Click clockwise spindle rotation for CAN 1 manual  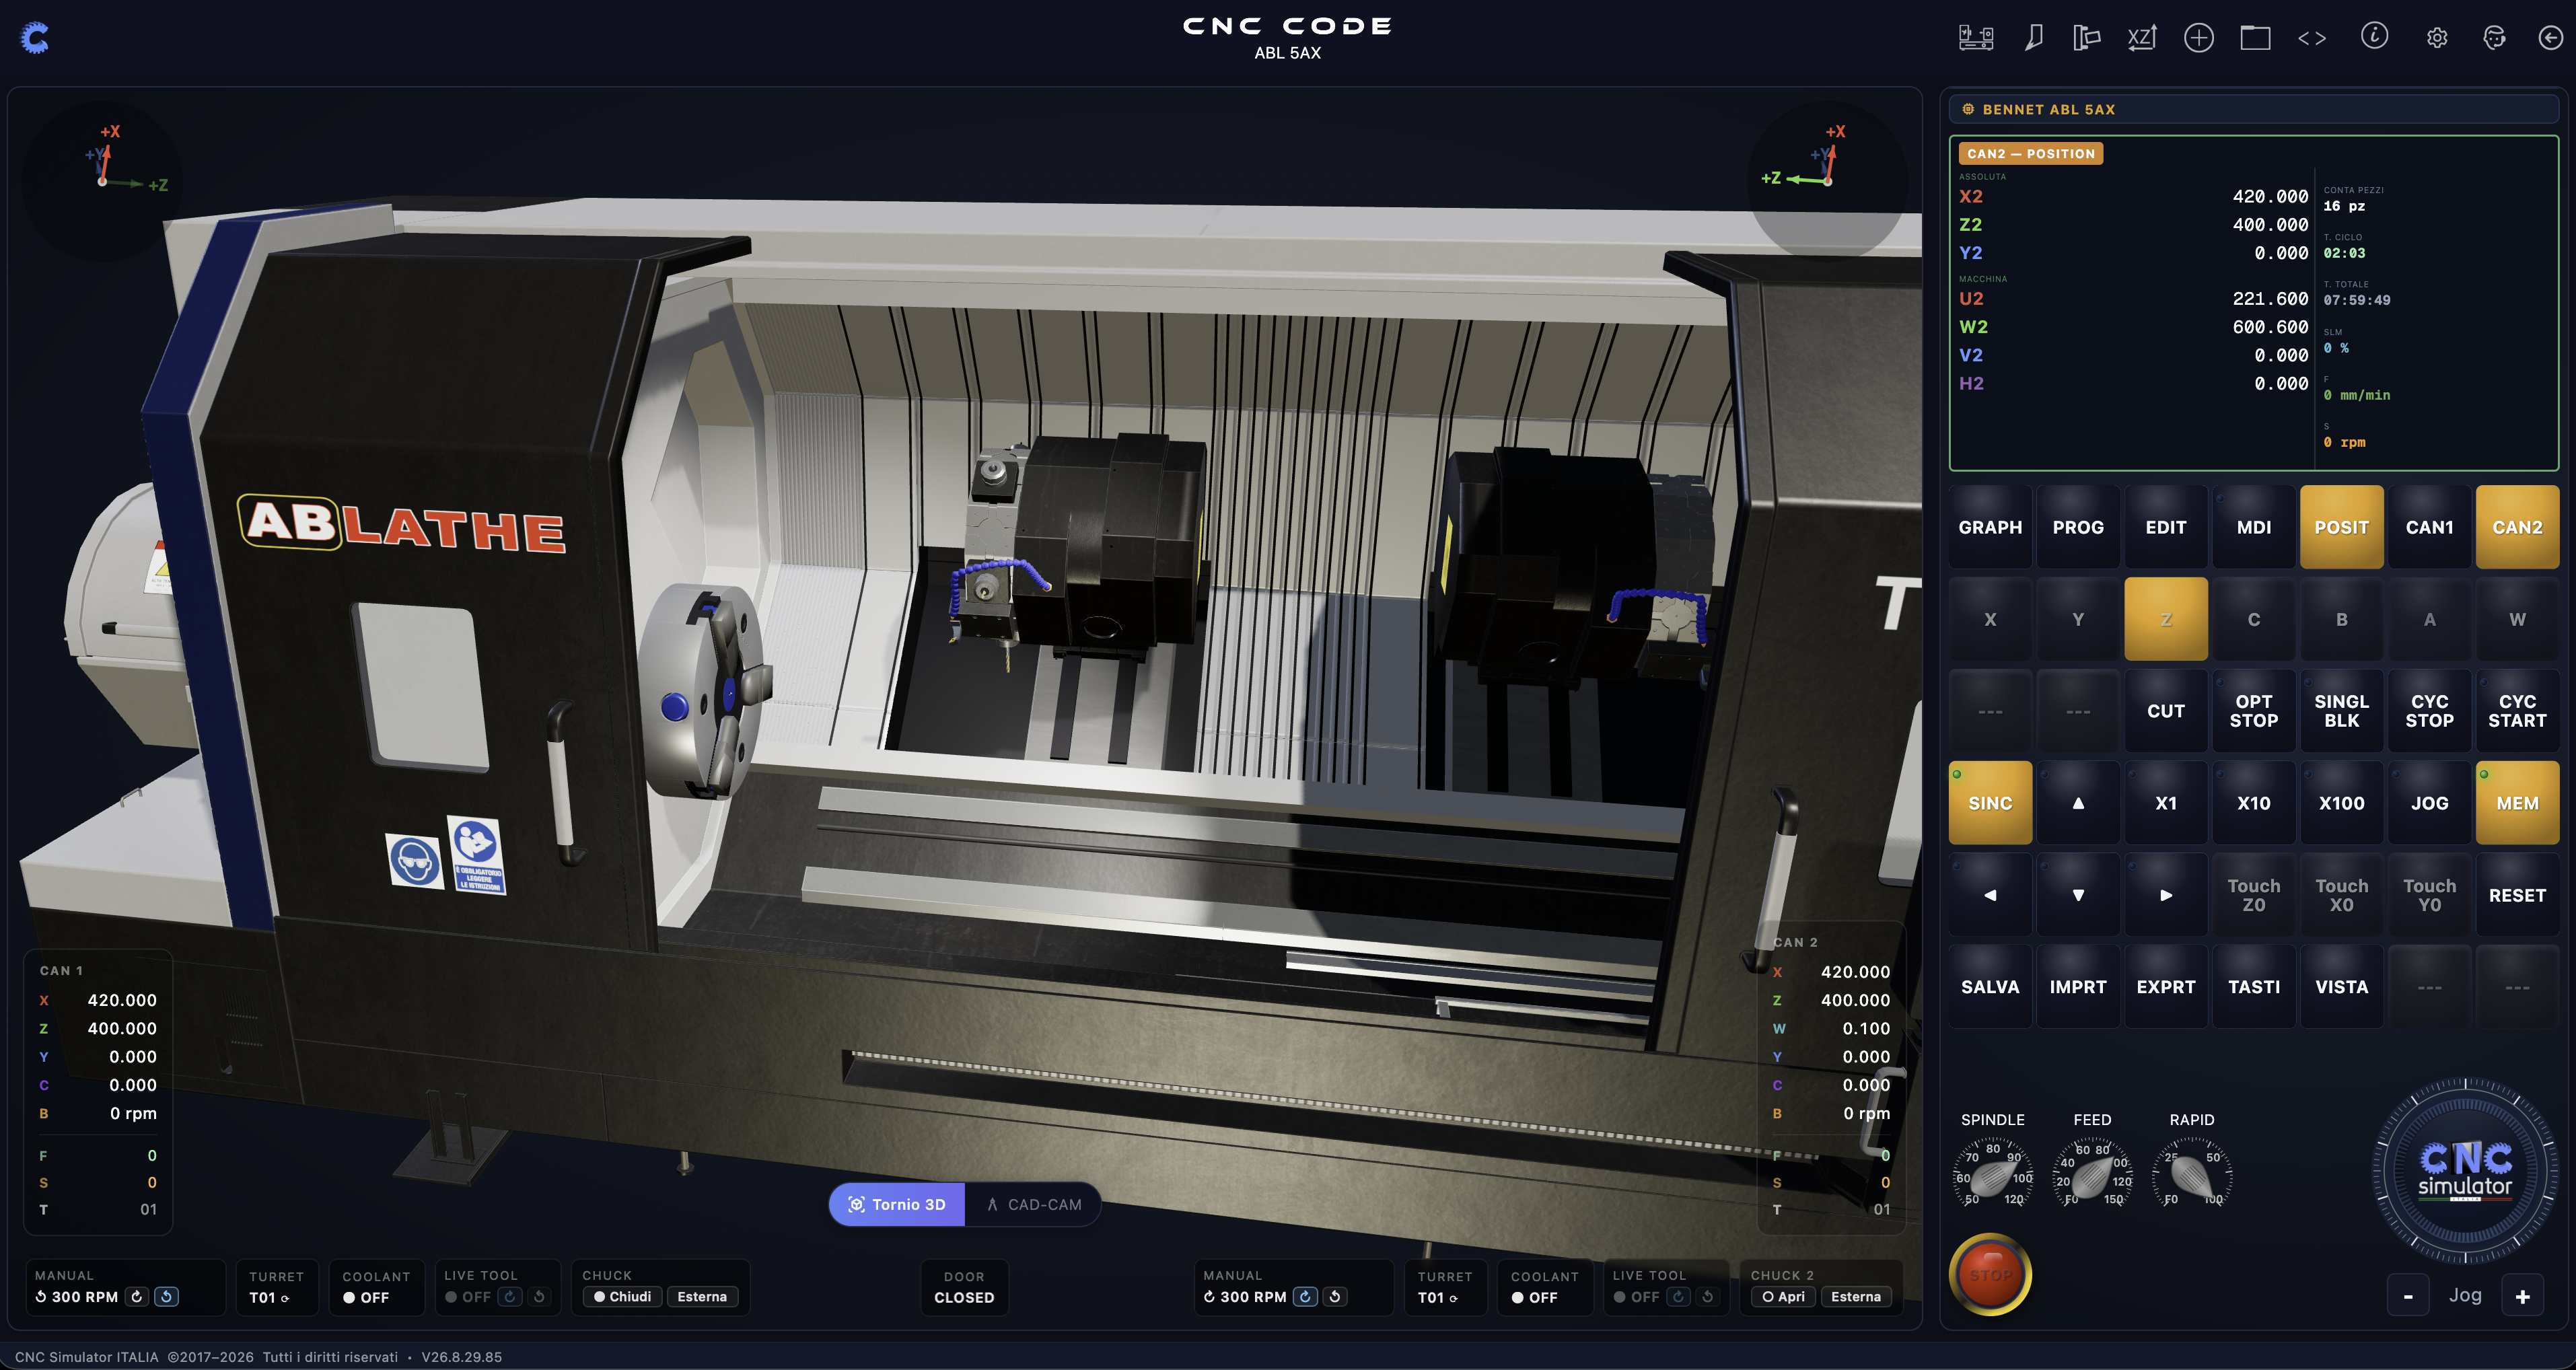pos(137,1296)
